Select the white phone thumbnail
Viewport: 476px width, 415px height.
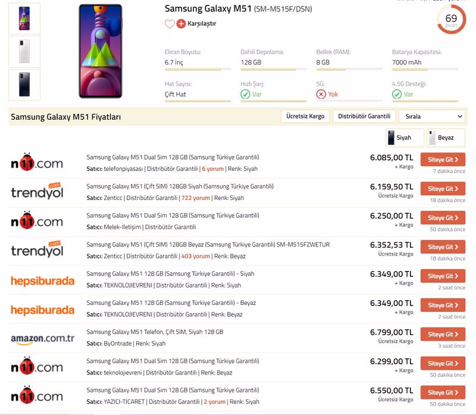click(x=24, y=51)
